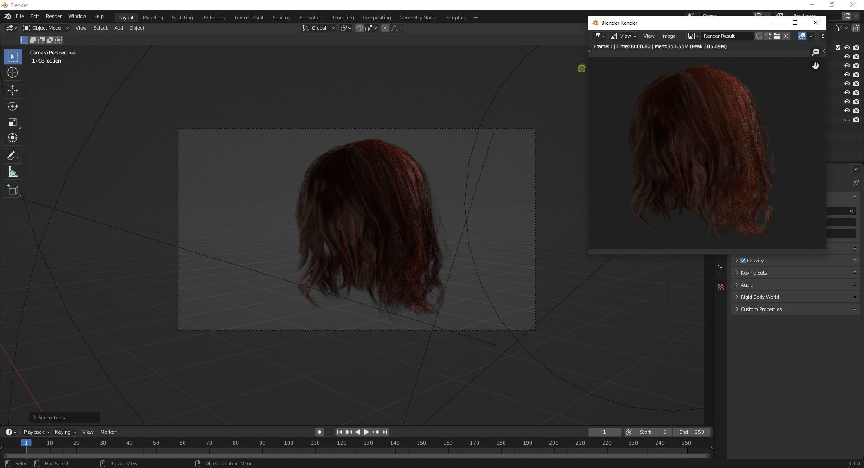Toggle the top camera render icon in outliner
The width and height of the screenshot is (864, 468).
point(856,48)
